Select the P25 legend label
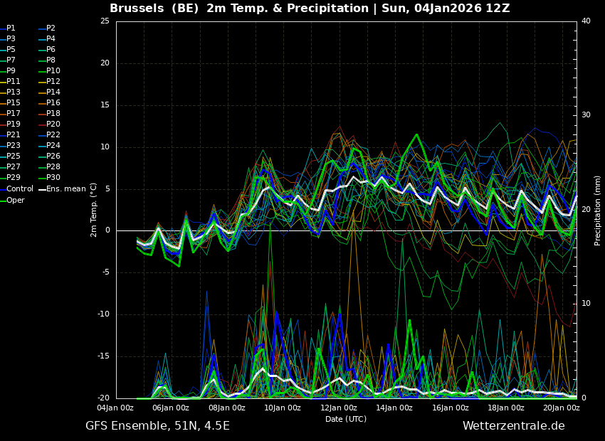This screenshot has height=441, width=605. 13,156
